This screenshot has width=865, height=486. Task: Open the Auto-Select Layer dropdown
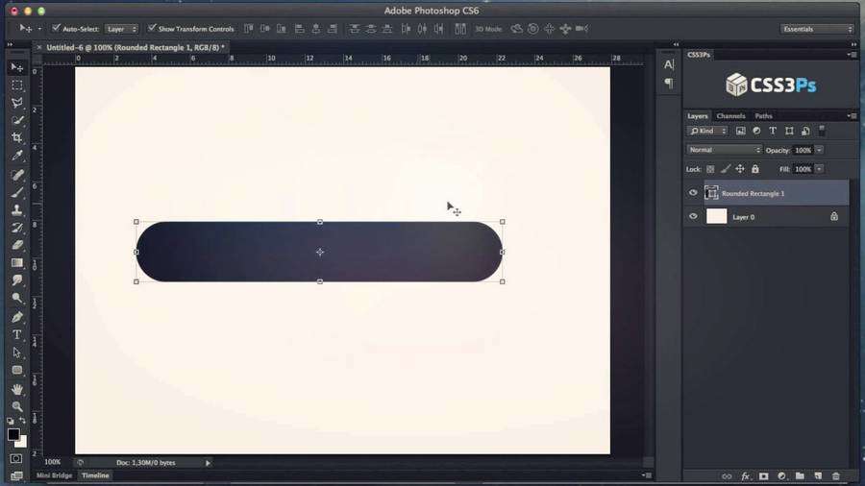[121, 29]
